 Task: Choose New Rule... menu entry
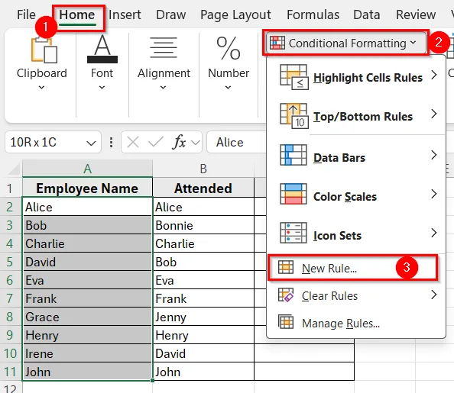pyautogui.click(x=352, y=268)
